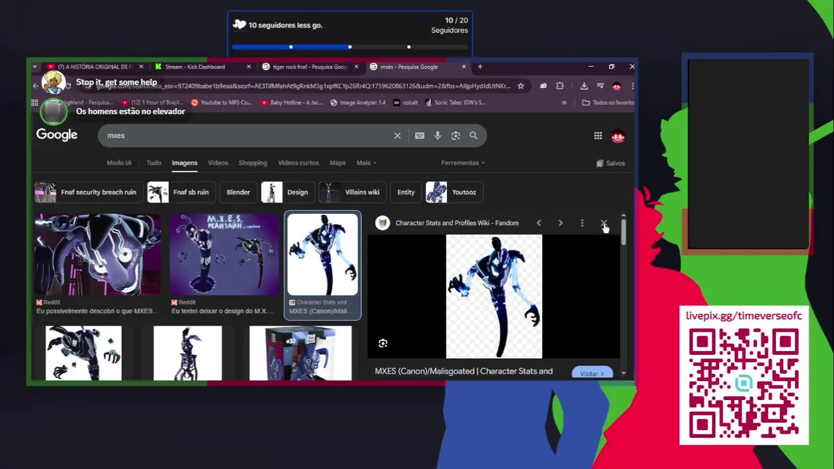Open MXES (Canon)/Malisgoated title link
Screen dimensions: 834x469
(x=463, y=371)
